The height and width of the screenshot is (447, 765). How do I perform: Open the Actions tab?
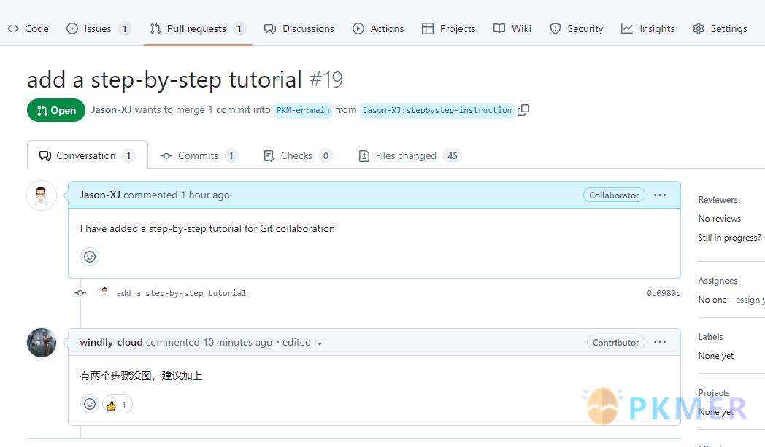pos(378,28)
